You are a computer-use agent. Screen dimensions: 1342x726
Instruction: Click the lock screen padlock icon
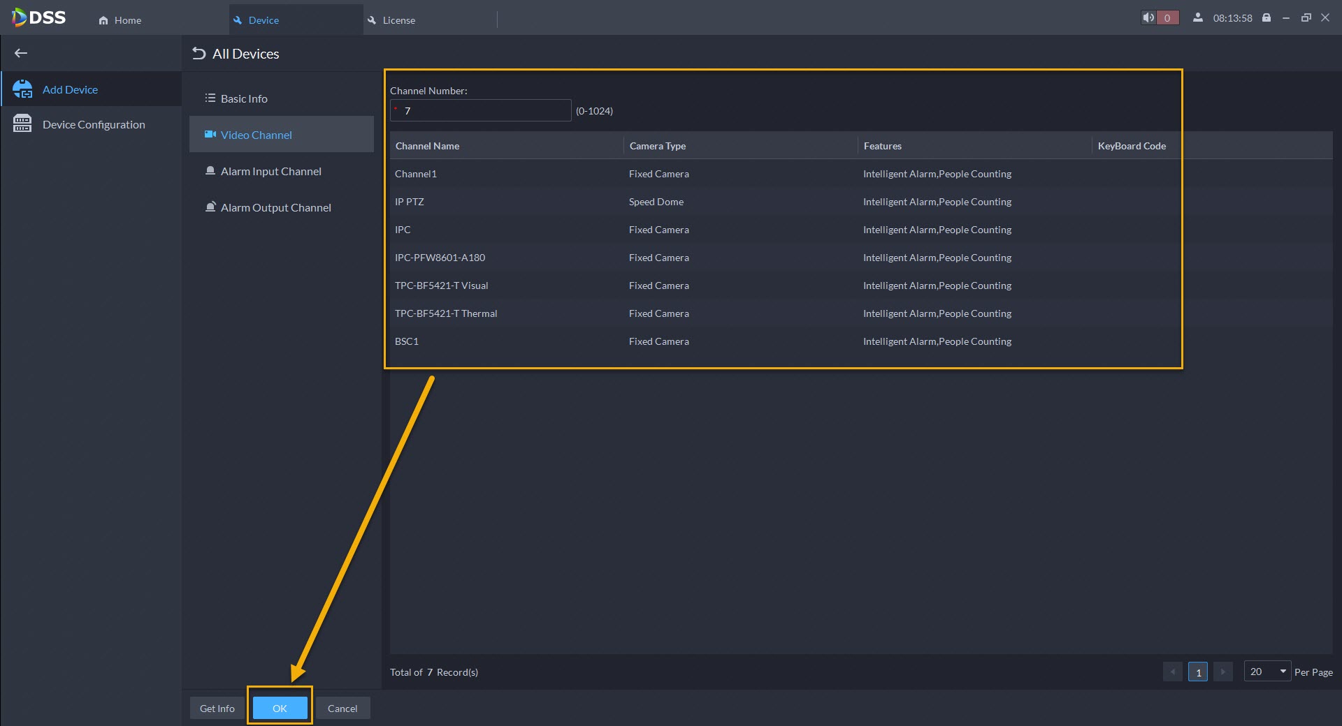point(1266,18)
